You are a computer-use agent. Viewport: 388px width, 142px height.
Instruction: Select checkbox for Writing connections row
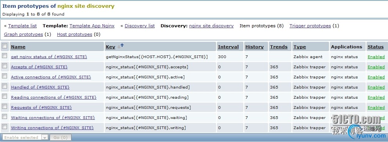[4, 127]
